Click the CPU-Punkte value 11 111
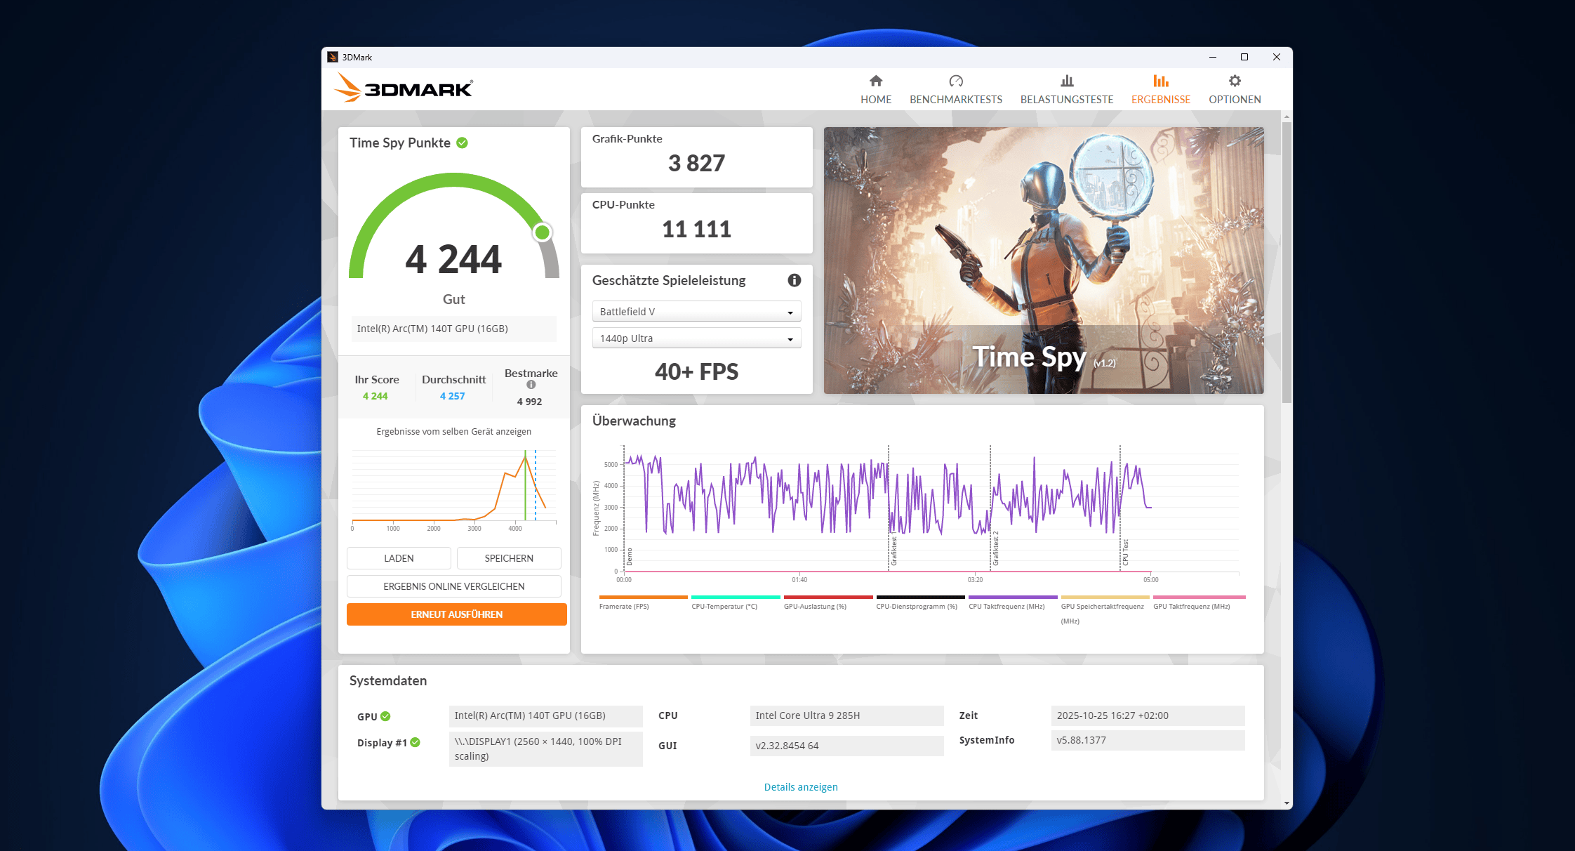 coord(696,229)
